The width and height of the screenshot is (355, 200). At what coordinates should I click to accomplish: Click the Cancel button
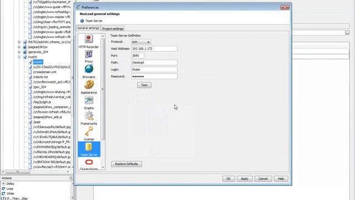click(x=263, y=179)
